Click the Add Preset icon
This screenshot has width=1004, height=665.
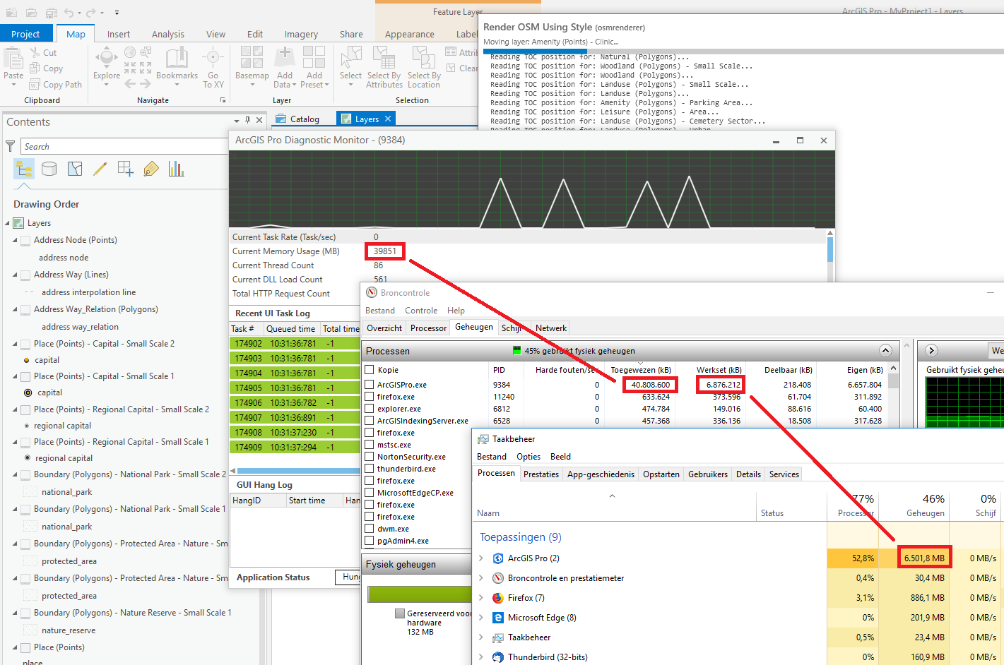314,58
